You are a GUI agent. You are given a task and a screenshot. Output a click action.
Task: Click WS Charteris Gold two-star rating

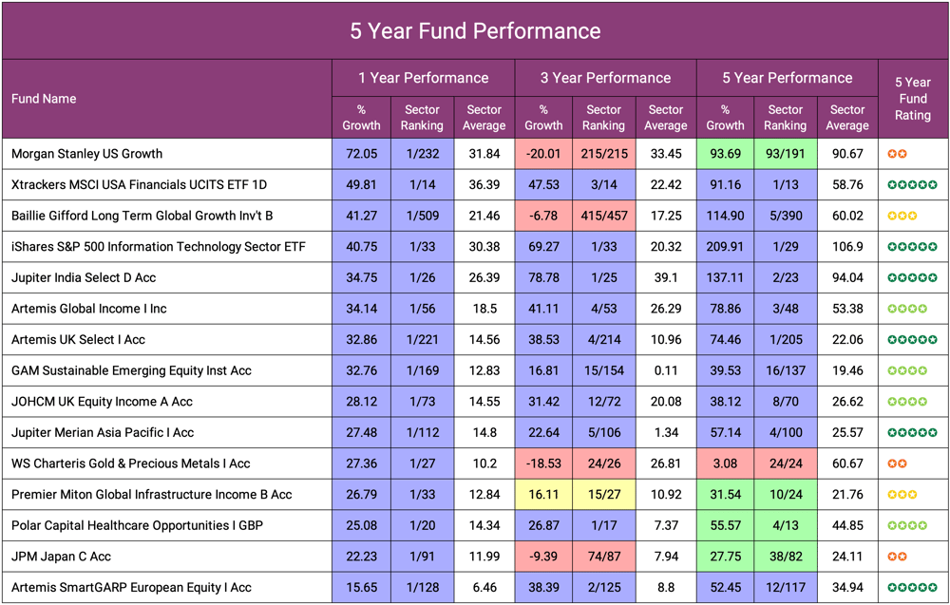click(x=897, y=463)
